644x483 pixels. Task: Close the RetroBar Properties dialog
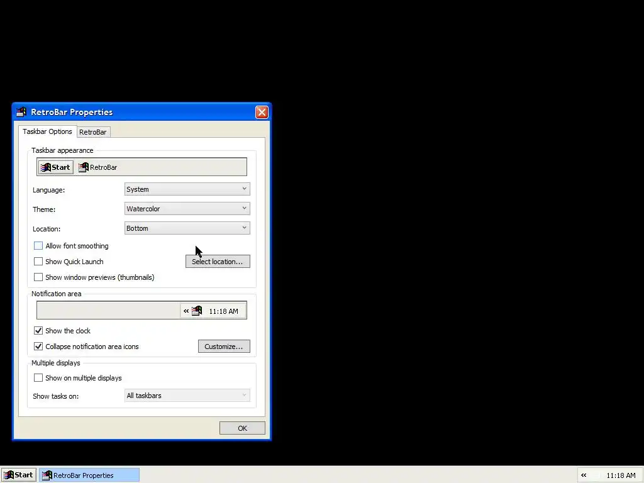pos(262,112)
